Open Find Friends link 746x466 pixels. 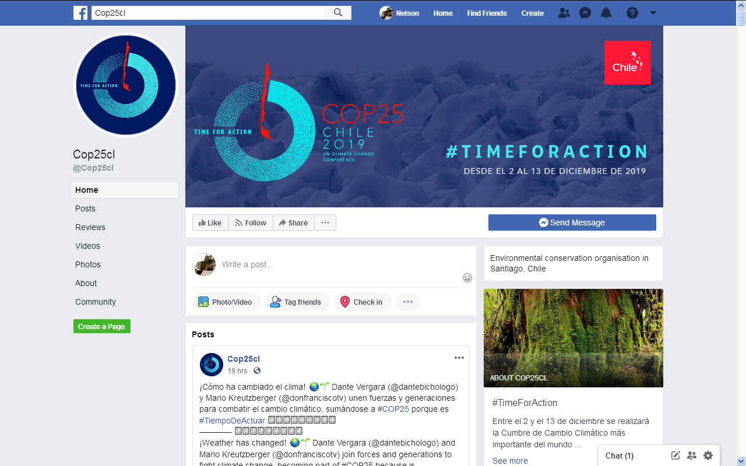(x=487, y=13)
